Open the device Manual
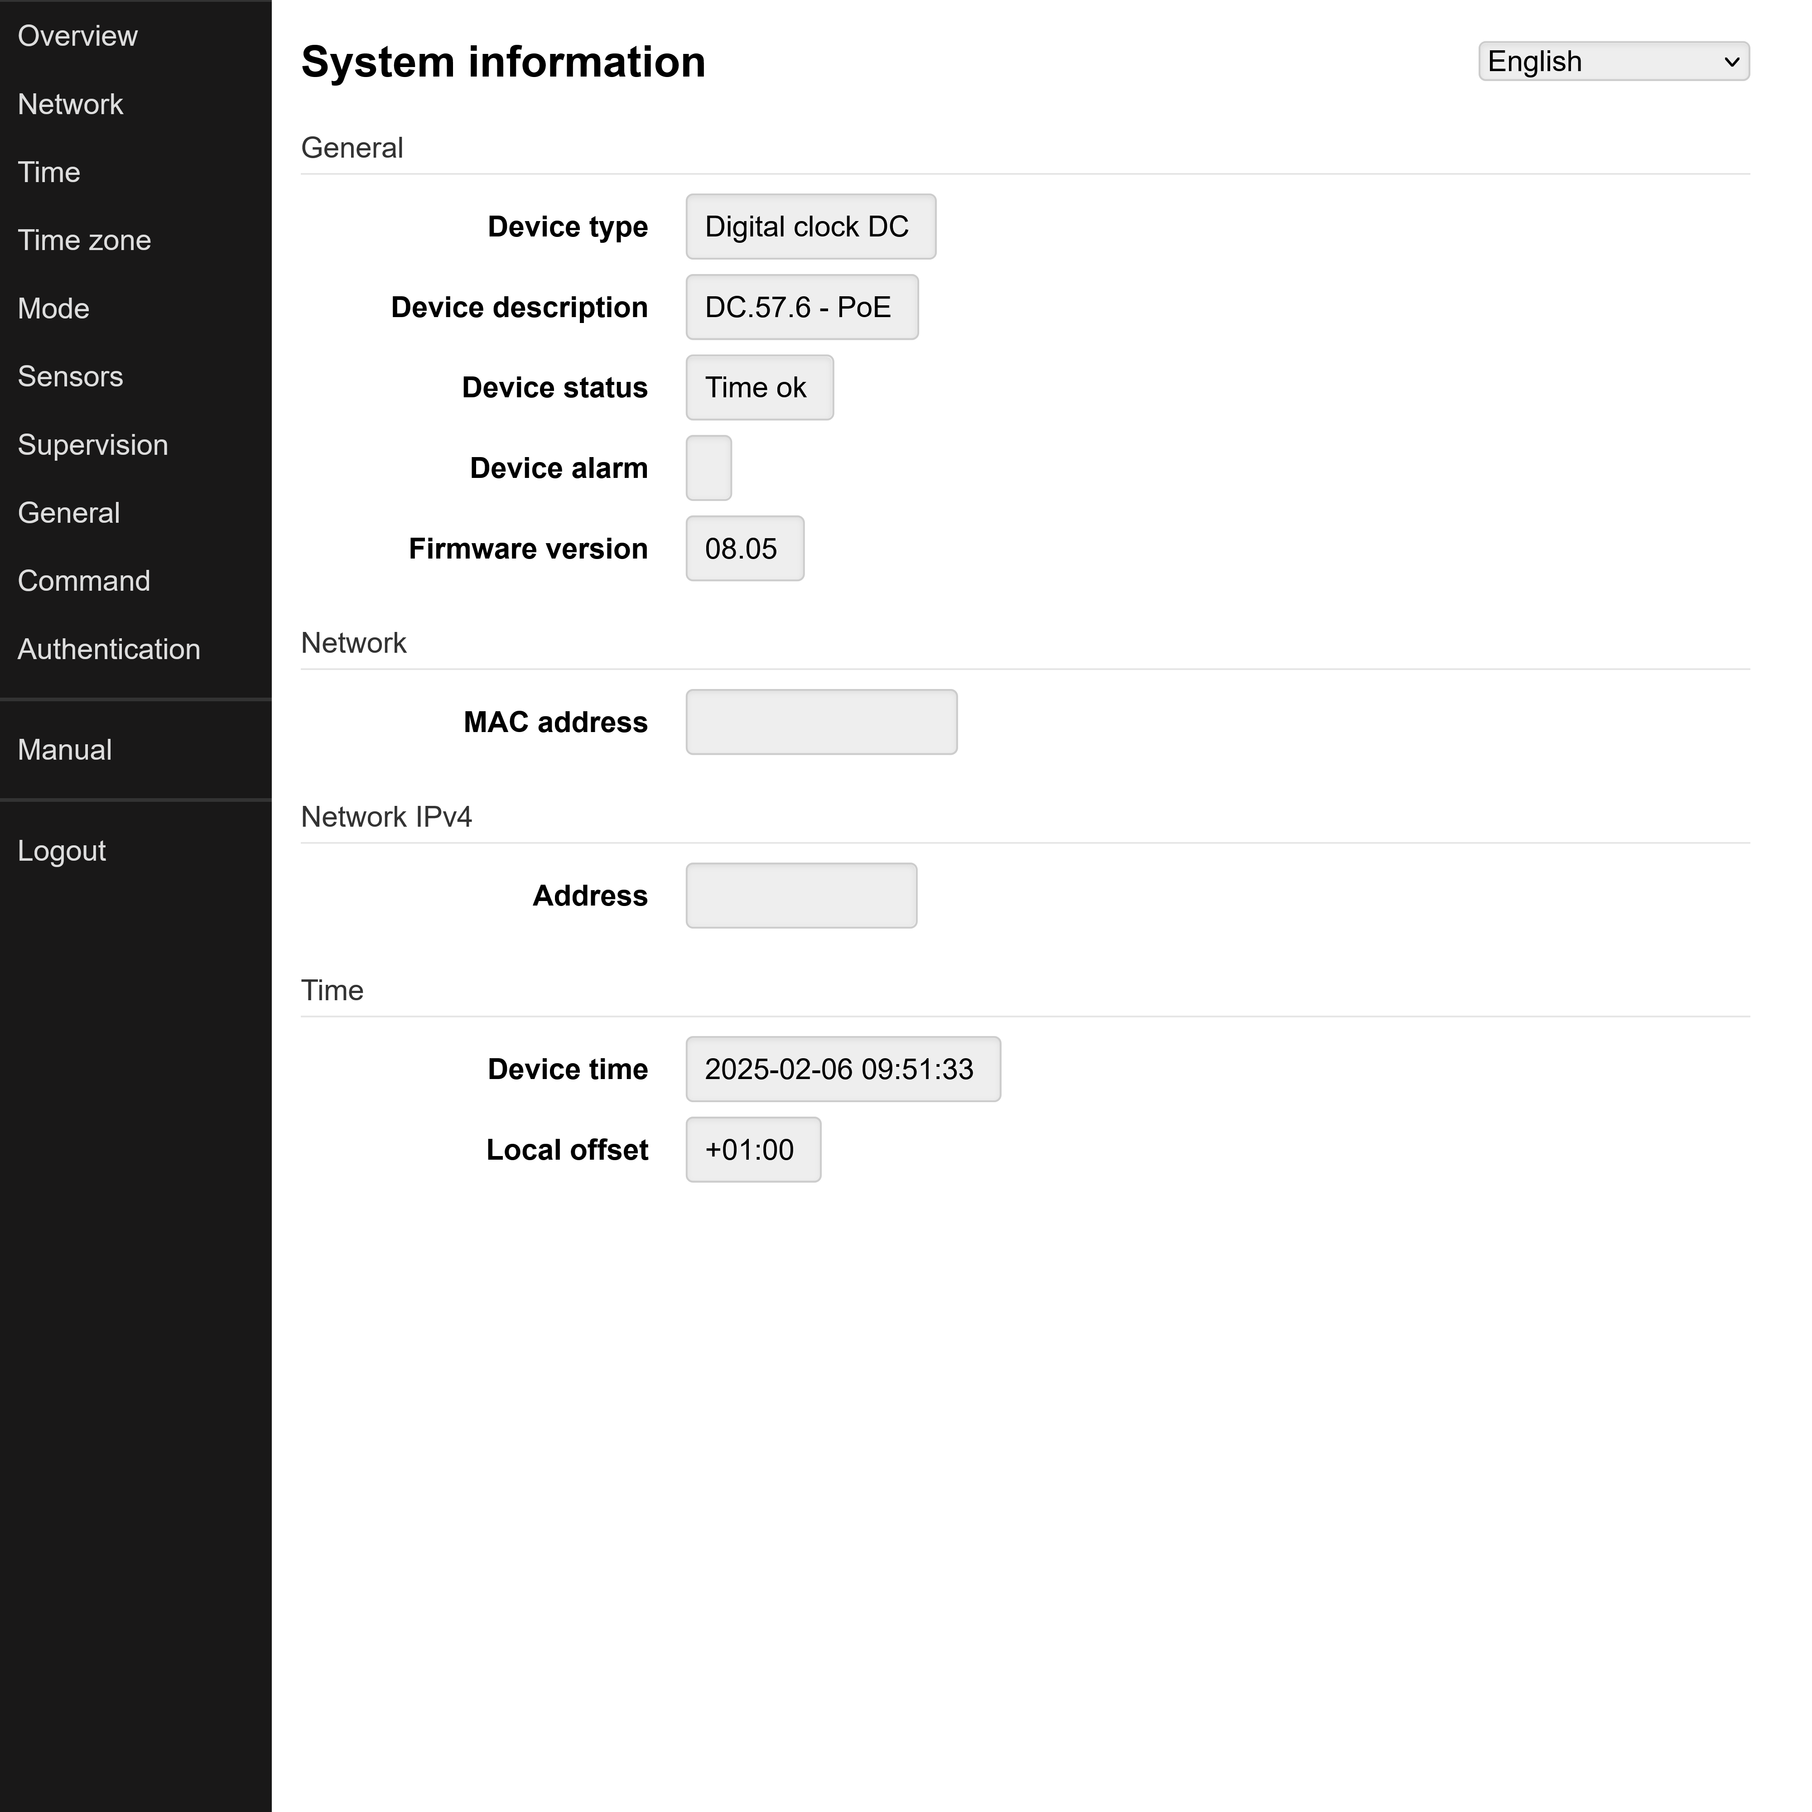Screen dimensions: 1812x1812 point(64,749)
